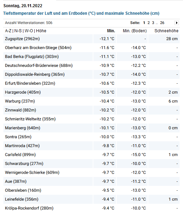Go to next page arrow icon
Screen dimensions: 183x214
pos(176,23)
